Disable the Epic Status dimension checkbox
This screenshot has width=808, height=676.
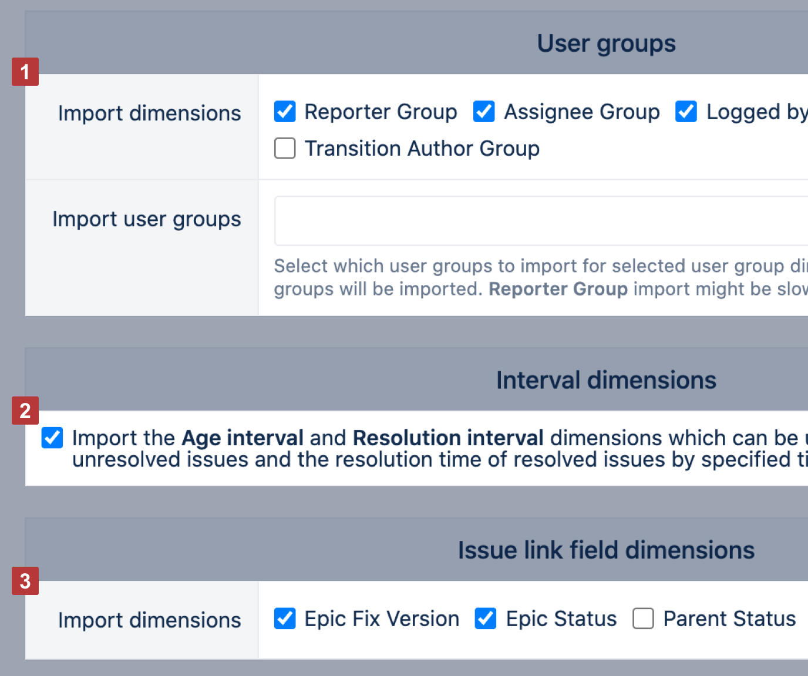pos(486,618)
